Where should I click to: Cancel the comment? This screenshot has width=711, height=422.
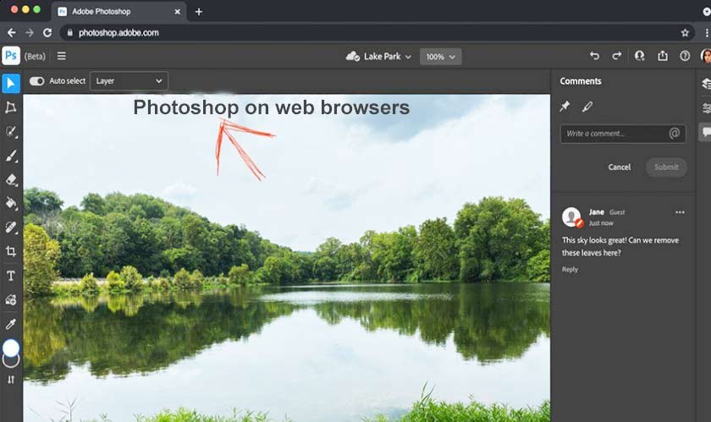[x=620, y=167]
